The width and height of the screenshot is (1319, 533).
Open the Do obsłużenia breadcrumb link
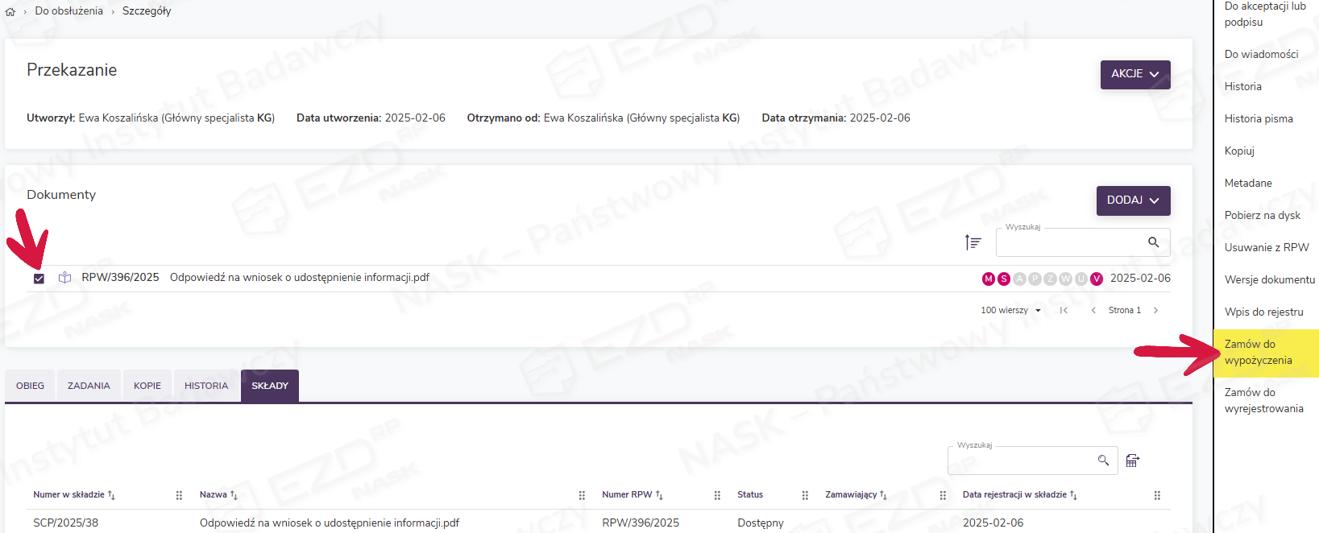pos(69,11)
